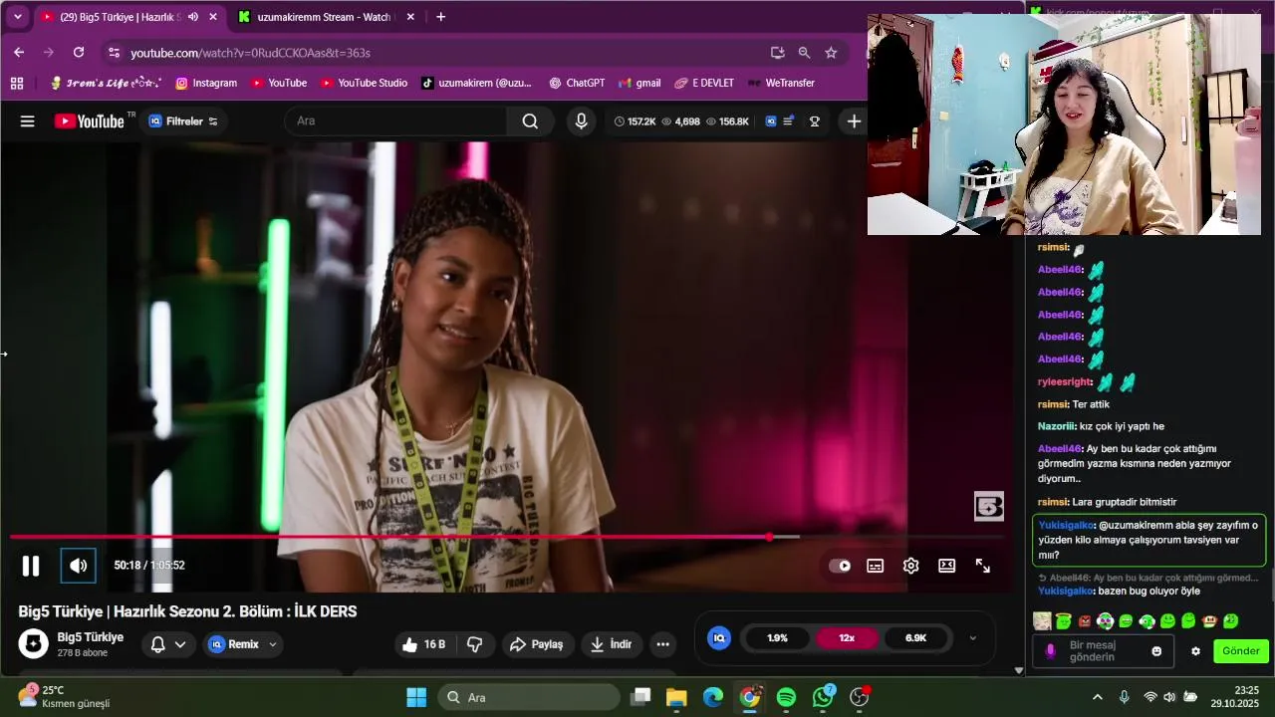
Task: Open a new browser tab
Action: 440,17
